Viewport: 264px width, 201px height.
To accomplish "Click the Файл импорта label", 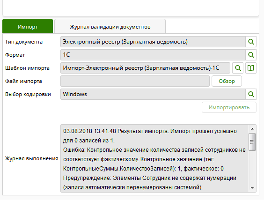I will pos(23,81).
